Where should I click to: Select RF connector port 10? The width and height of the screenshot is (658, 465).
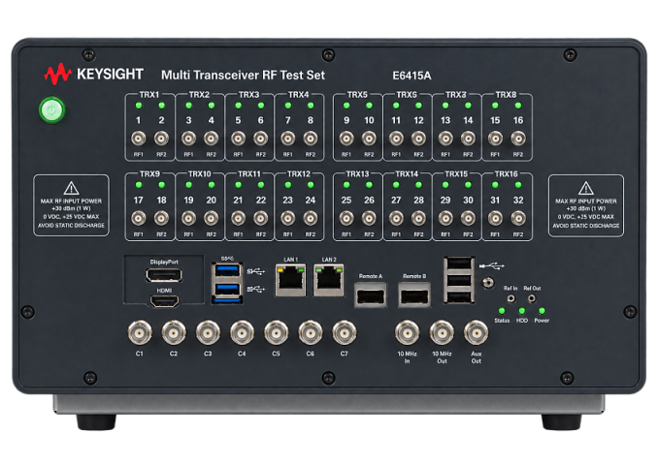pos(369,139)
